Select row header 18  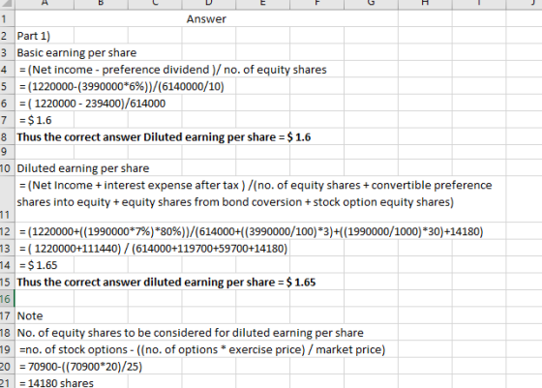click(8, 333)
